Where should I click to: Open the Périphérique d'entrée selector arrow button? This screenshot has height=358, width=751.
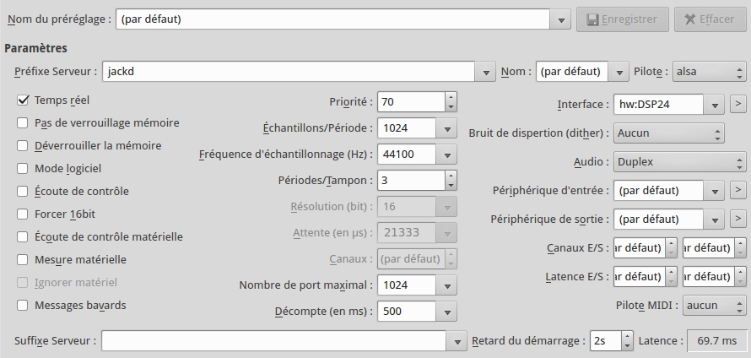coord(737,190)
